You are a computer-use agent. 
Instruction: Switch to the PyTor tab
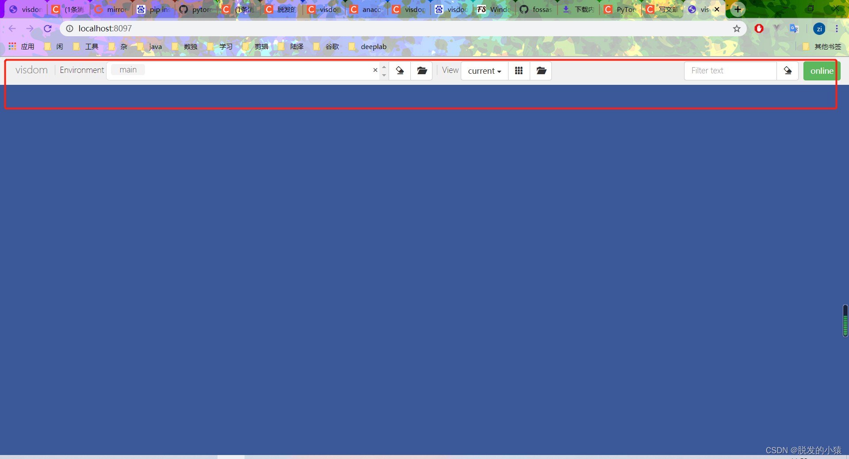coord(621,9)
